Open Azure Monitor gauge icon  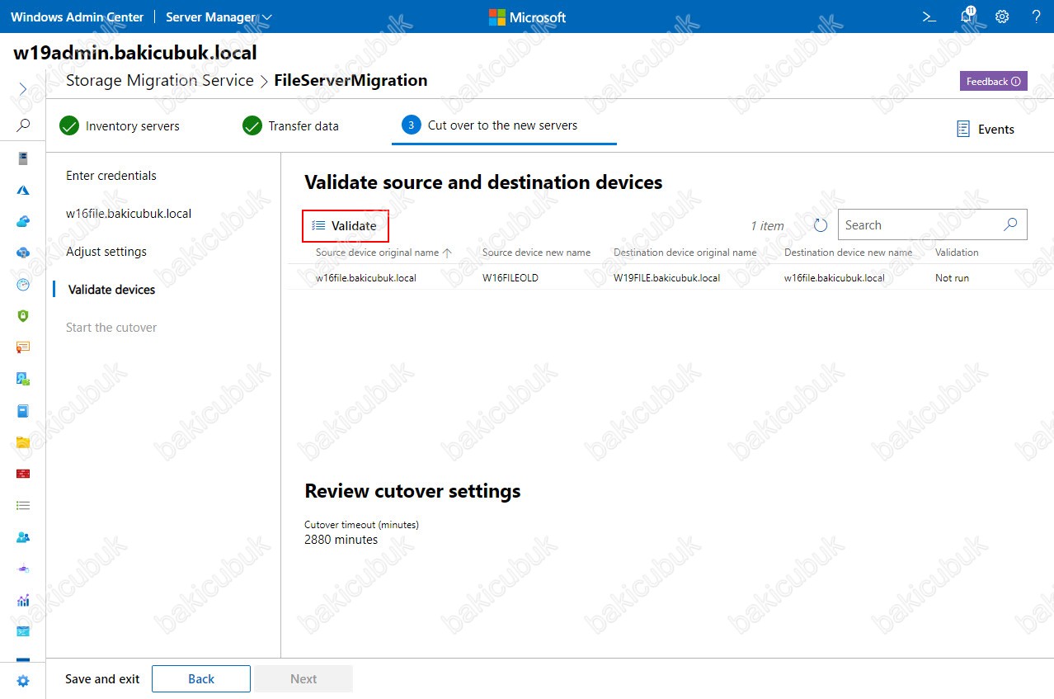point(23,284)
